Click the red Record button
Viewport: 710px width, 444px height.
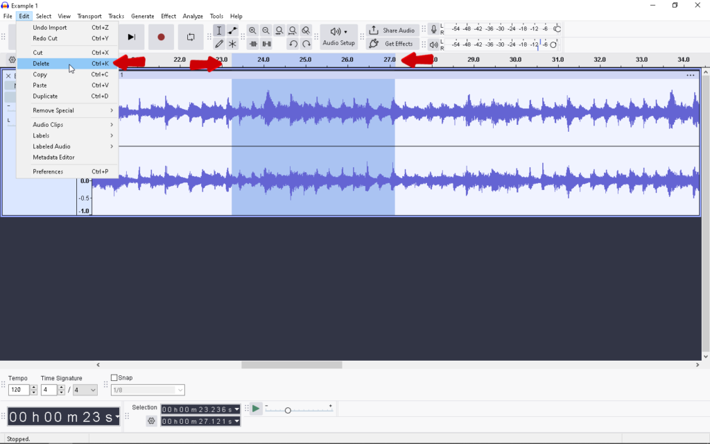[161, 37]
